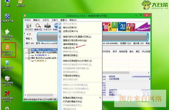Viewport: 169px width, 110px height.
Task: Open DG分区工具 desktop shortcut
Action: pyautogui.click(x=7, y=50)
